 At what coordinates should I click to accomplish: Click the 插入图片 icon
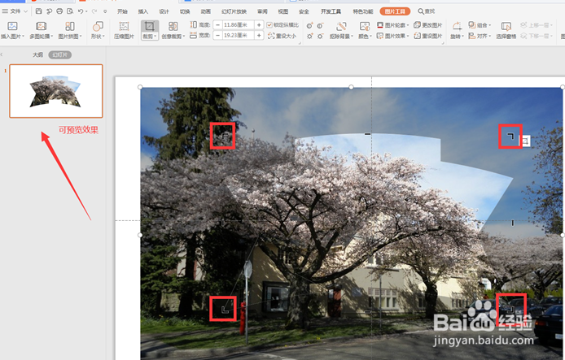[12, 26]
